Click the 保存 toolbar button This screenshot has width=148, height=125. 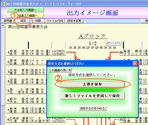[x=23, y=21]
